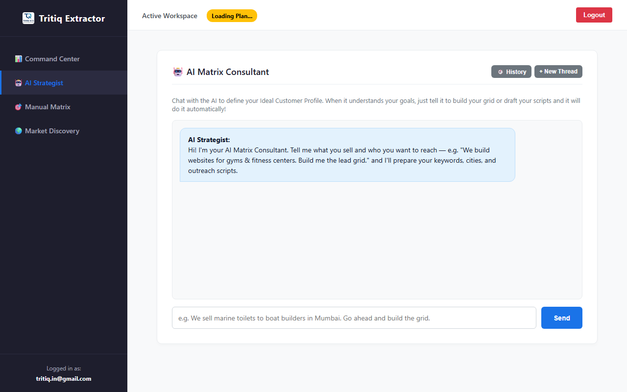Focus the chat message input field
The height and width of the screenshot is (392, 627).
click(x=354, y=318)
